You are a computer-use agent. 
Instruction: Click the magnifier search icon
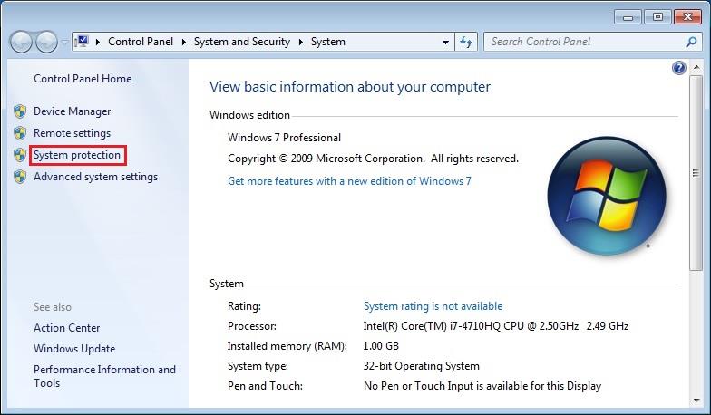691,42
